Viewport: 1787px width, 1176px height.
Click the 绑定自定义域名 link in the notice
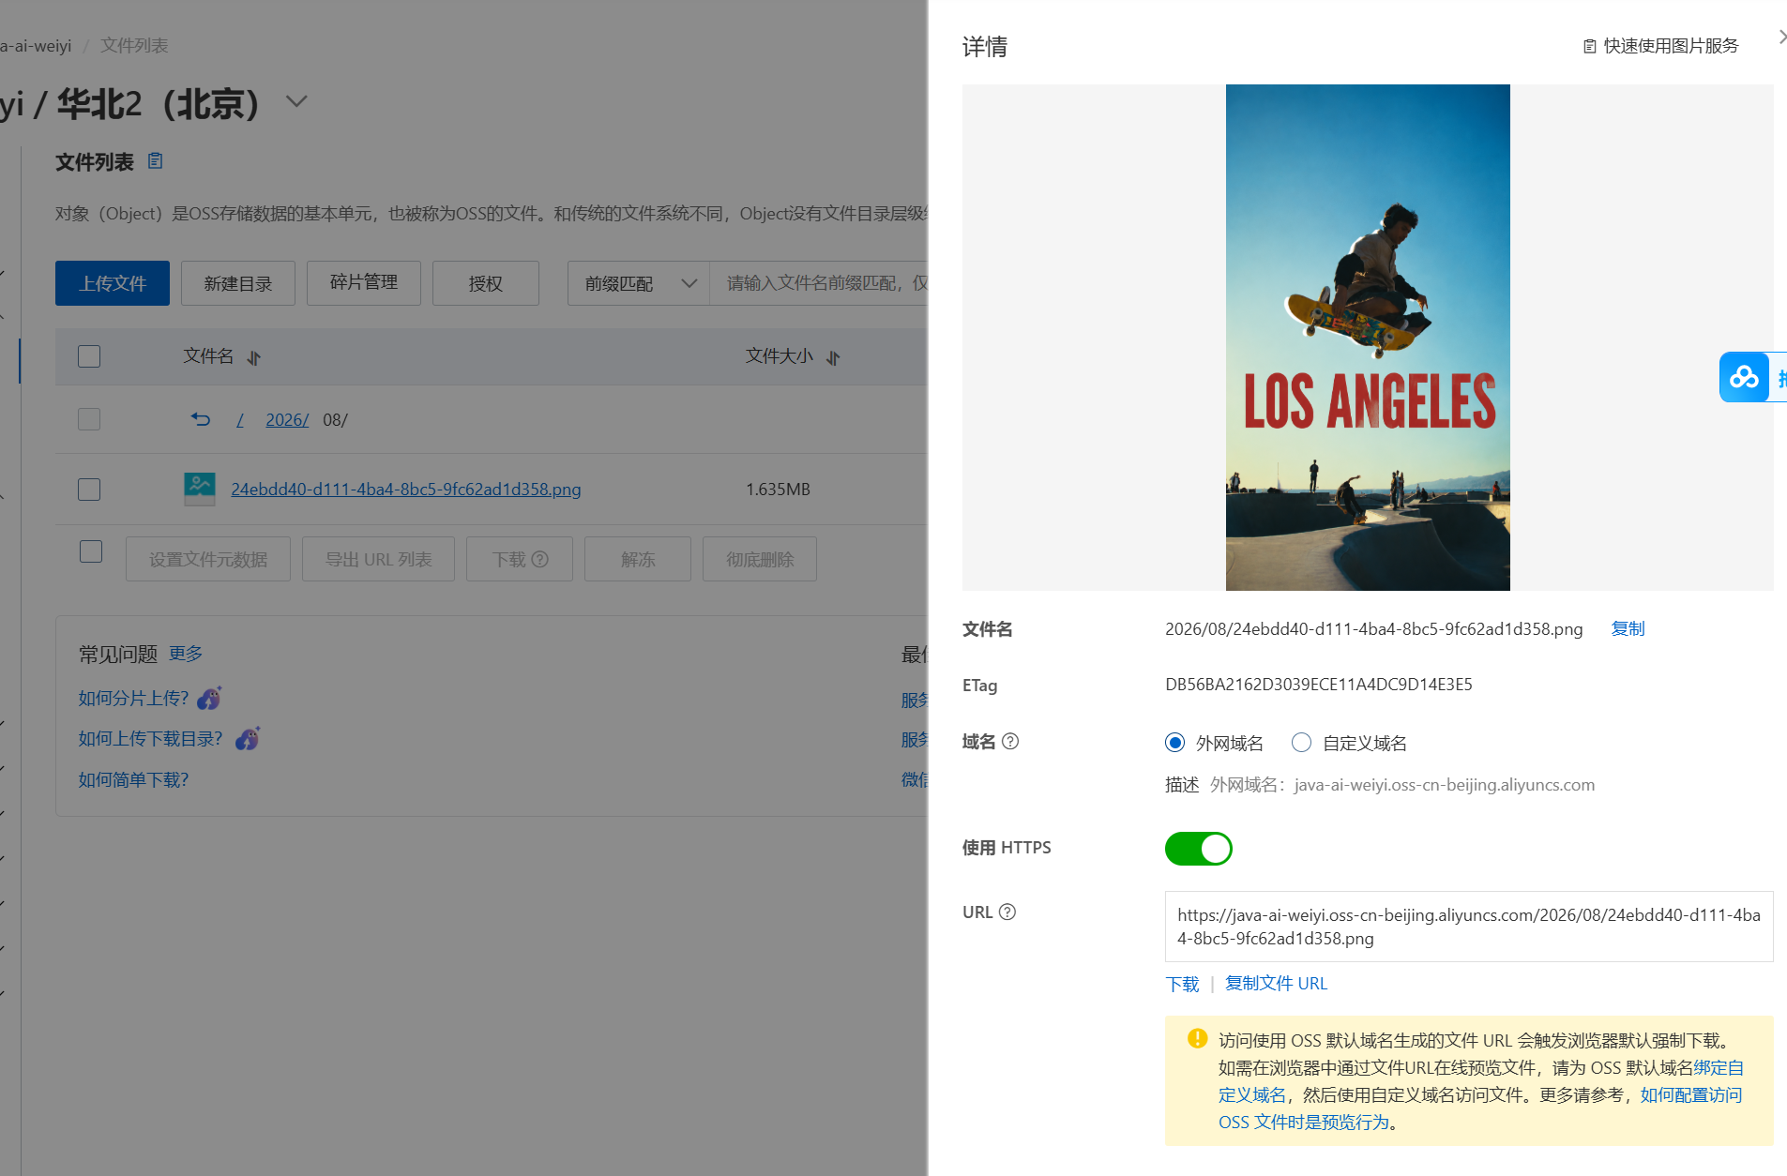[x=1719, y=1068]
